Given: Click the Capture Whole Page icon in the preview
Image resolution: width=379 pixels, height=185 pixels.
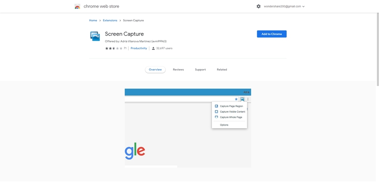Looking at the screenshot, I should pos(216,117).
